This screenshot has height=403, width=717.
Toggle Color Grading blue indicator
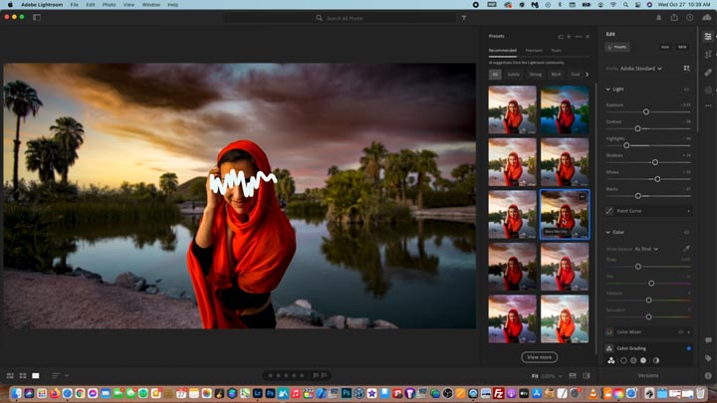[689, 348]
